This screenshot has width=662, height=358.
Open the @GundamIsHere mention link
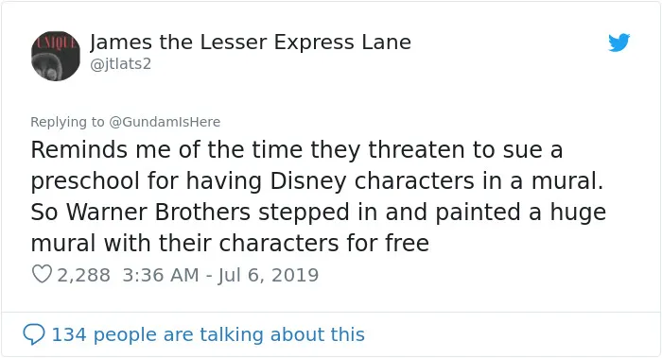tap(165, 122)
